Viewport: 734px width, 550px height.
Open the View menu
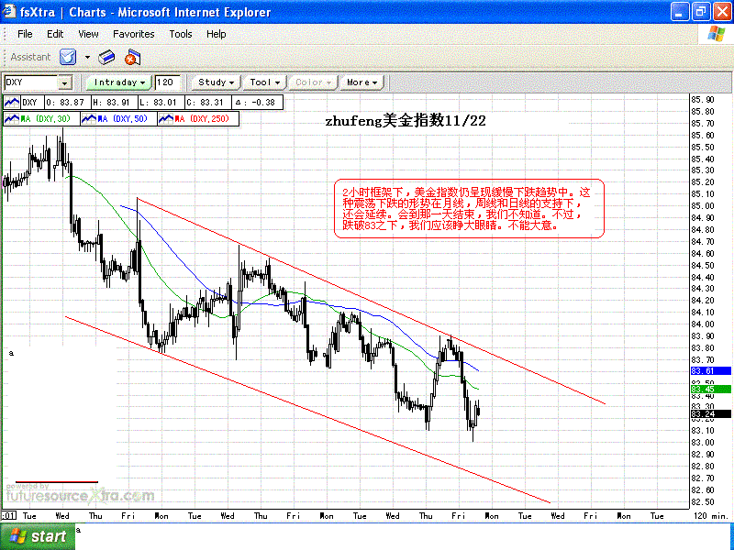coord(88,34)
